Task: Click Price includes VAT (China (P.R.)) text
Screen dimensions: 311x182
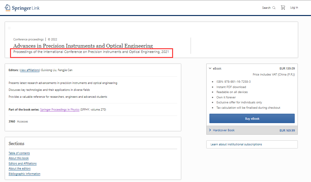Action: coord(274,75)
